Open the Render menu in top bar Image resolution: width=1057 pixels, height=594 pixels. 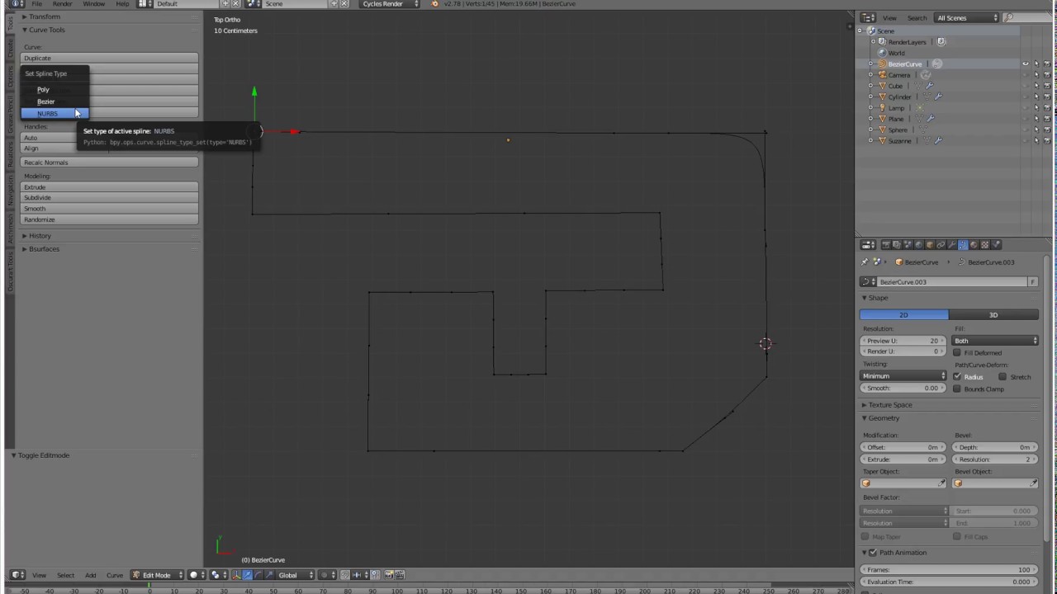(63, 4)
